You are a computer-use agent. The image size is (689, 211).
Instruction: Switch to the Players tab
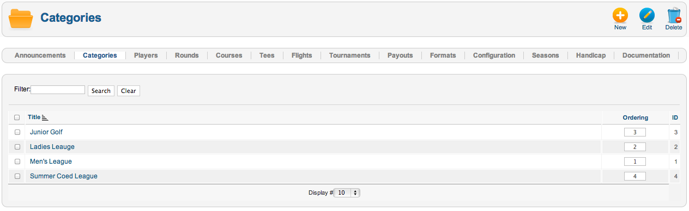point(146,55)
